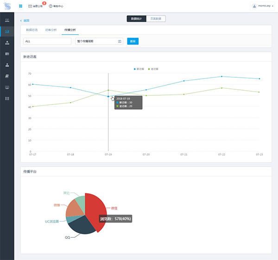Click the green data point at 07-18
278x260 pixels.
(x=70, y=103)
